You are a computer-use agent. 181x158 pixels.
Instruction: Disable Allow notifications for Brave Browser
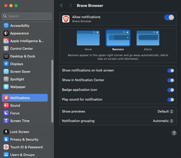[169, 17]
